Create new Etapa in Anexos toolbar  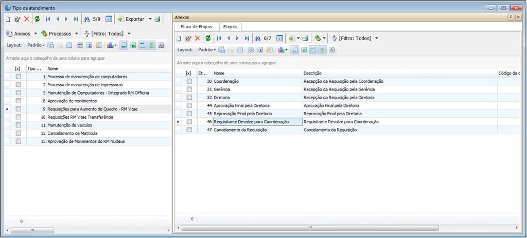click(179, 38)
